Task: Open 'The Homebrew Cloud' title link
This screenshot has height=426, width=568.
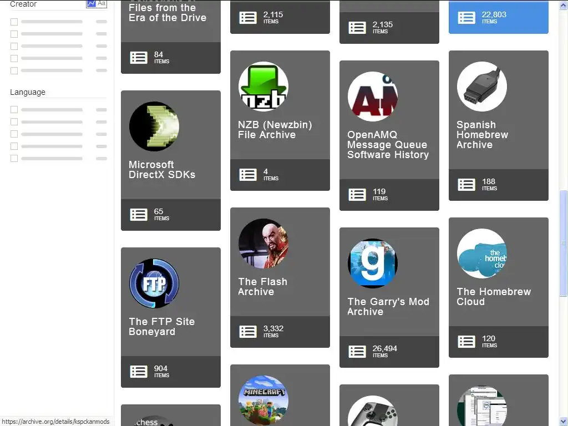Action: click(x=494, y=296)
